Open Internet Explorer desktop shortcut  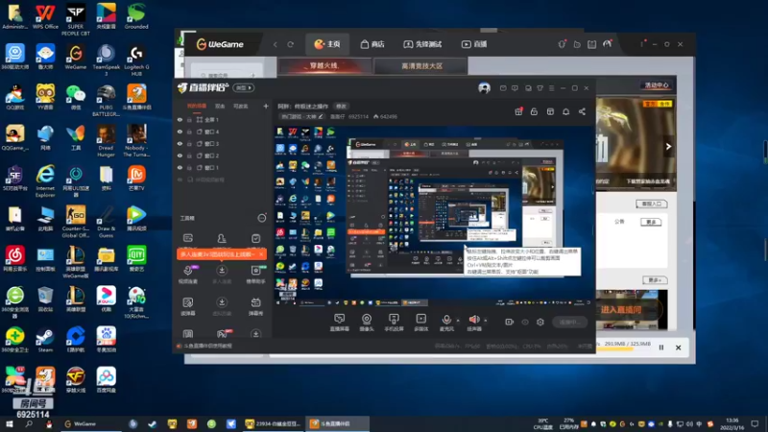coord(45,180)
